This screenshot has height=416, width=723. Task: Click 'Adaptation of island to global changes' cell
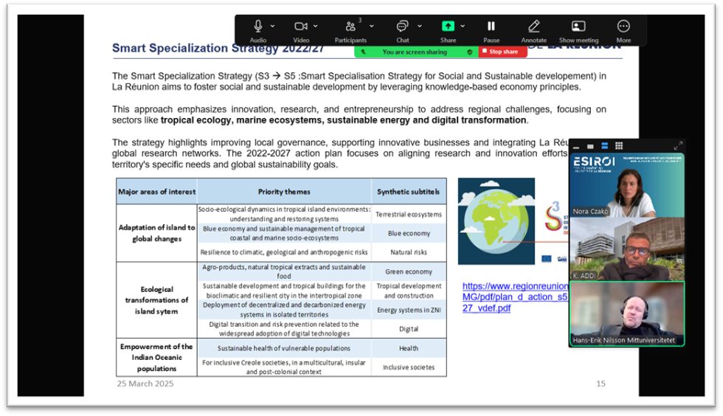point(156,233)
